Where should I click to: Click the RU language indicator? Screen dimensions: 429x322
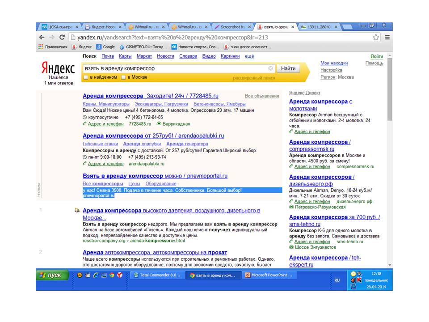[x=337, y=280]
